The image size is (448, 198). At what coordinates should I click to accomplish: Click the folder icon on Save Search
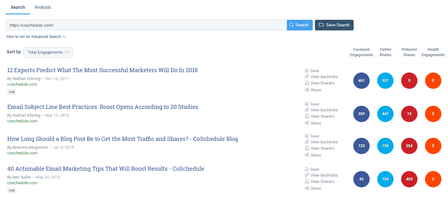tap(321, 25)
